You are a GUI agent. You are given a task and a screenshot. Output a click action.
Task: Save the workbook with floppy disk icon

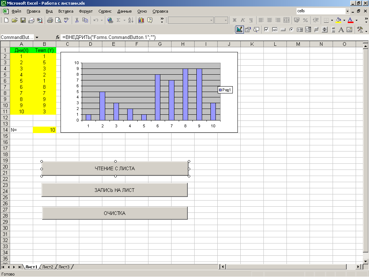click(23, 20)
